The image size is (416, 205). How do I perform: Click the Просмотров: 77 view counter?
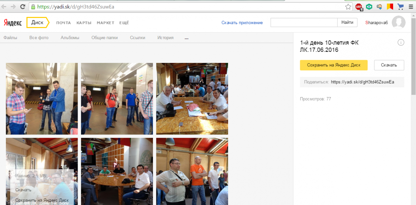(x=315, y=99)
